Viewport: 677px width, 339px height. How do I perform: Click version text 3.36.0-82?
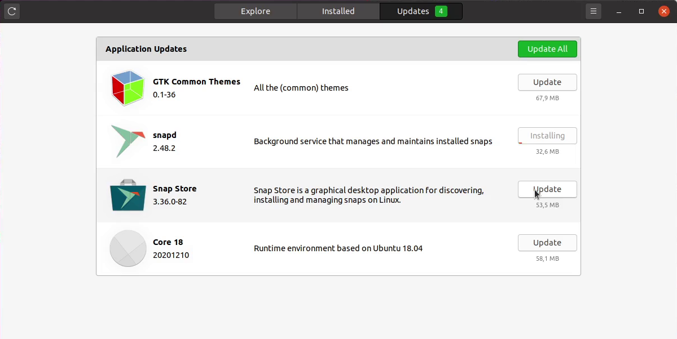pos(170,202)
